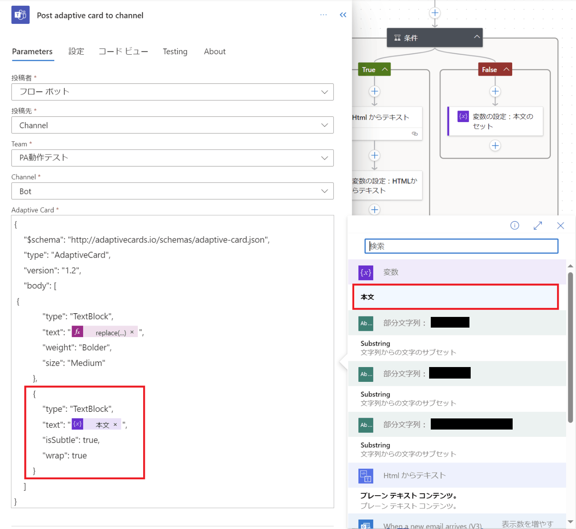
Task: Collapse the False branch
Action: 506,69
